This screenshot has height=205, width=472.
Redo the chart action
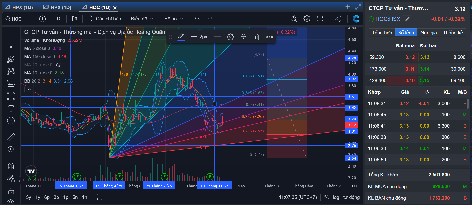(x=210, y=19)
